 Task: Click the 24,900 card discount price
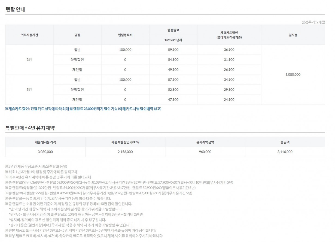[229, 99]
